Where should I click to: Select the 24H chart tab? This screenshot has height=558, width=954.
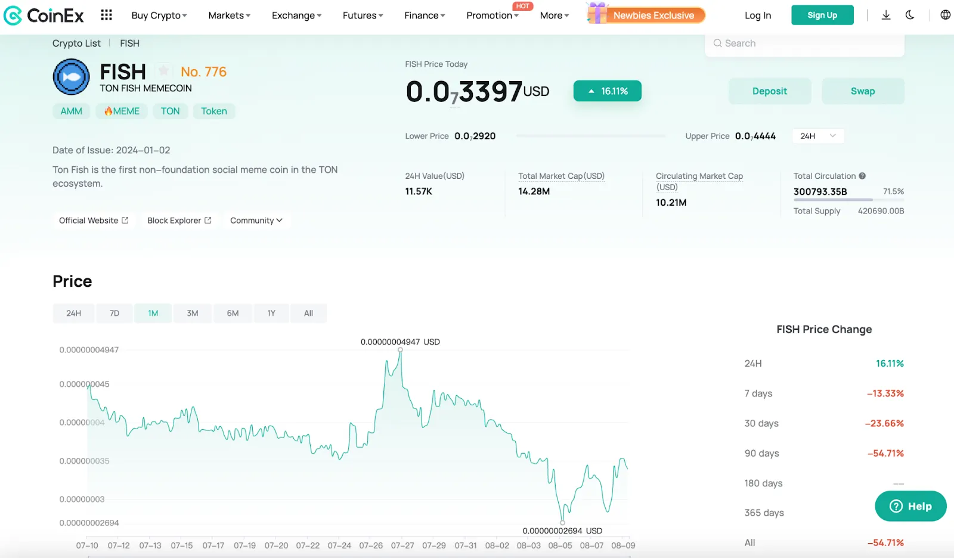[x=73, y=313]
